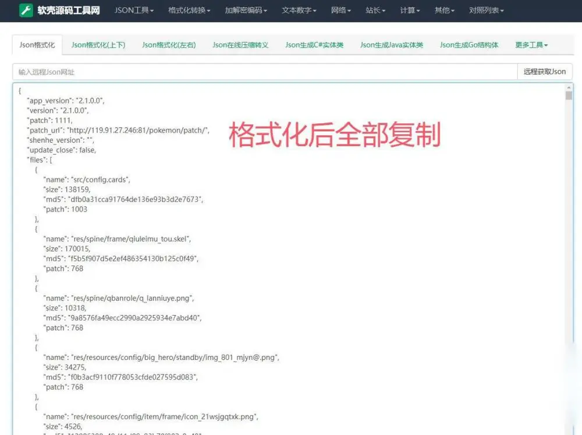Viewport: 582px width, 435px height.
Task: Open the Json生成Go结构体 tab
Action: pos(469,45)
